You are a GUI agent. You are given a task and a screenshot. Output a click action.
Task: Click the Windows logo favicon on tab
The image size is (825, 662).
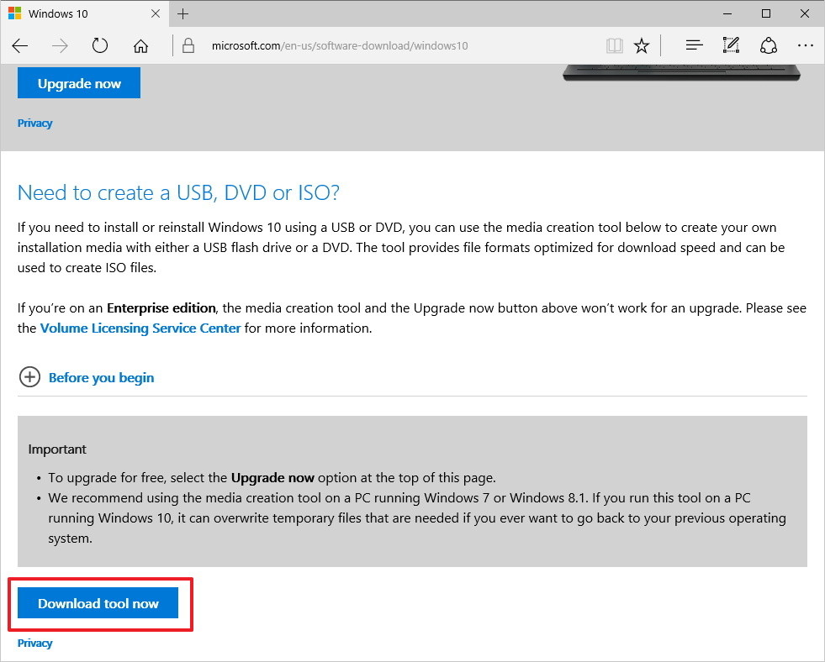(15, 13)
